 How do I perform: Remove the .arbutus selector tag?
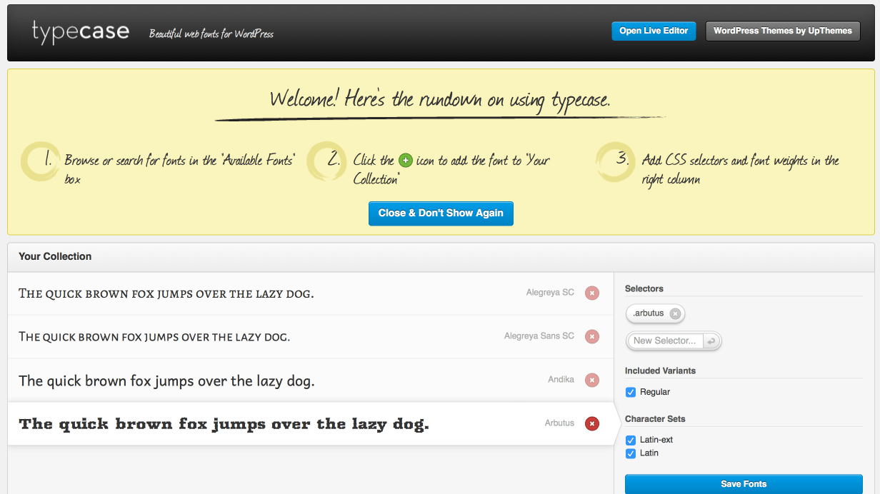pyautogui.click(x=675, y=313)
